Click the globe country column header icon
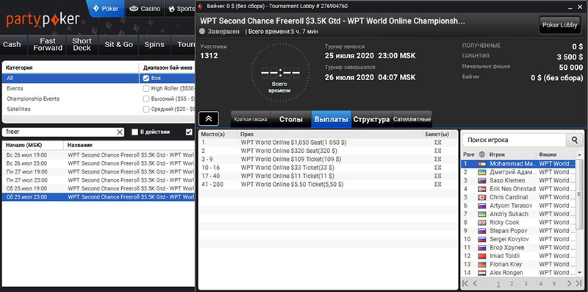 [482, 154]
